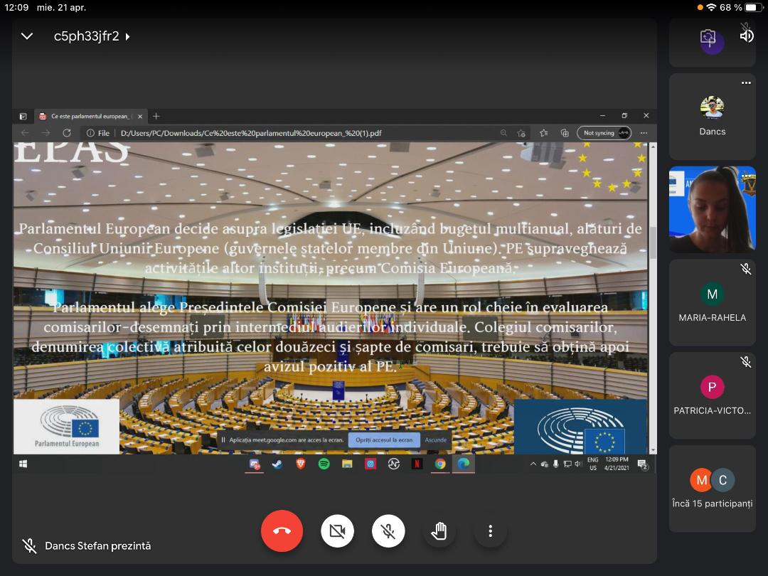Open Netflix from the Windows taskbar

click(x=417, y=464)
